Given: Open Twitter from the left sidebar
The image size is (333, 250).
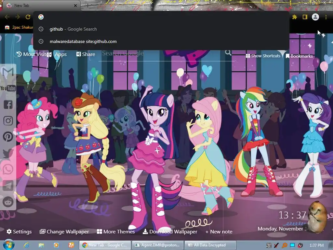Looking at the screenshot, I should tap(8, 153).
